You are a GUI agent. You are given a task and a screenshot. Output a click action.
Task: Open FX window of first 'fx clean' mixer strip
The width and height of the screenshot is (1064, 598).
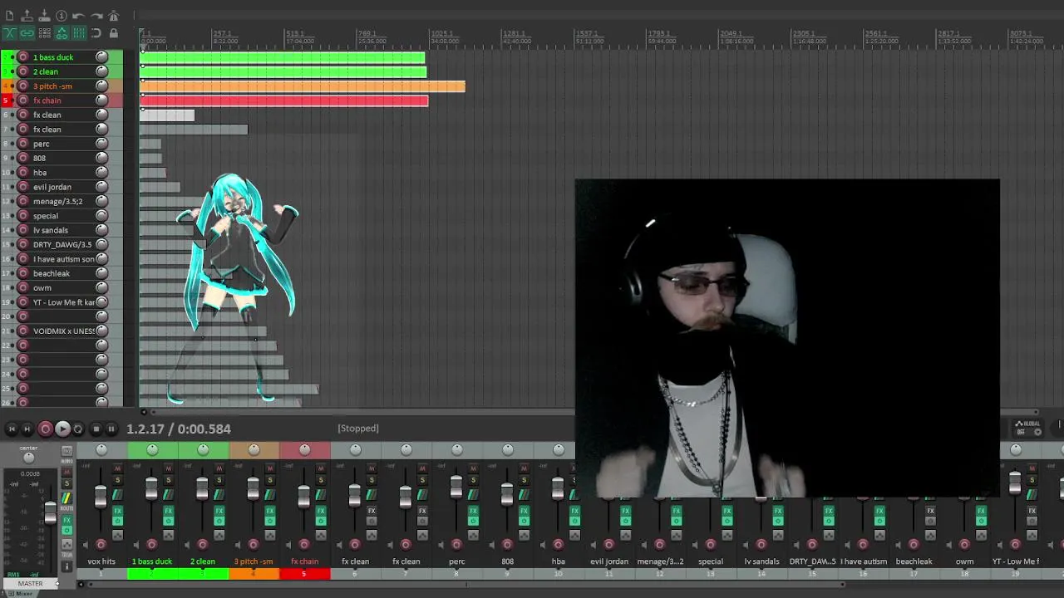pos(371,511)
